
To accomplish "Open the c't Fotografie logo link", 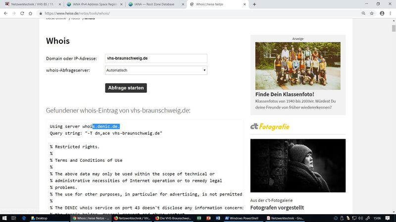I will [270, 127].
